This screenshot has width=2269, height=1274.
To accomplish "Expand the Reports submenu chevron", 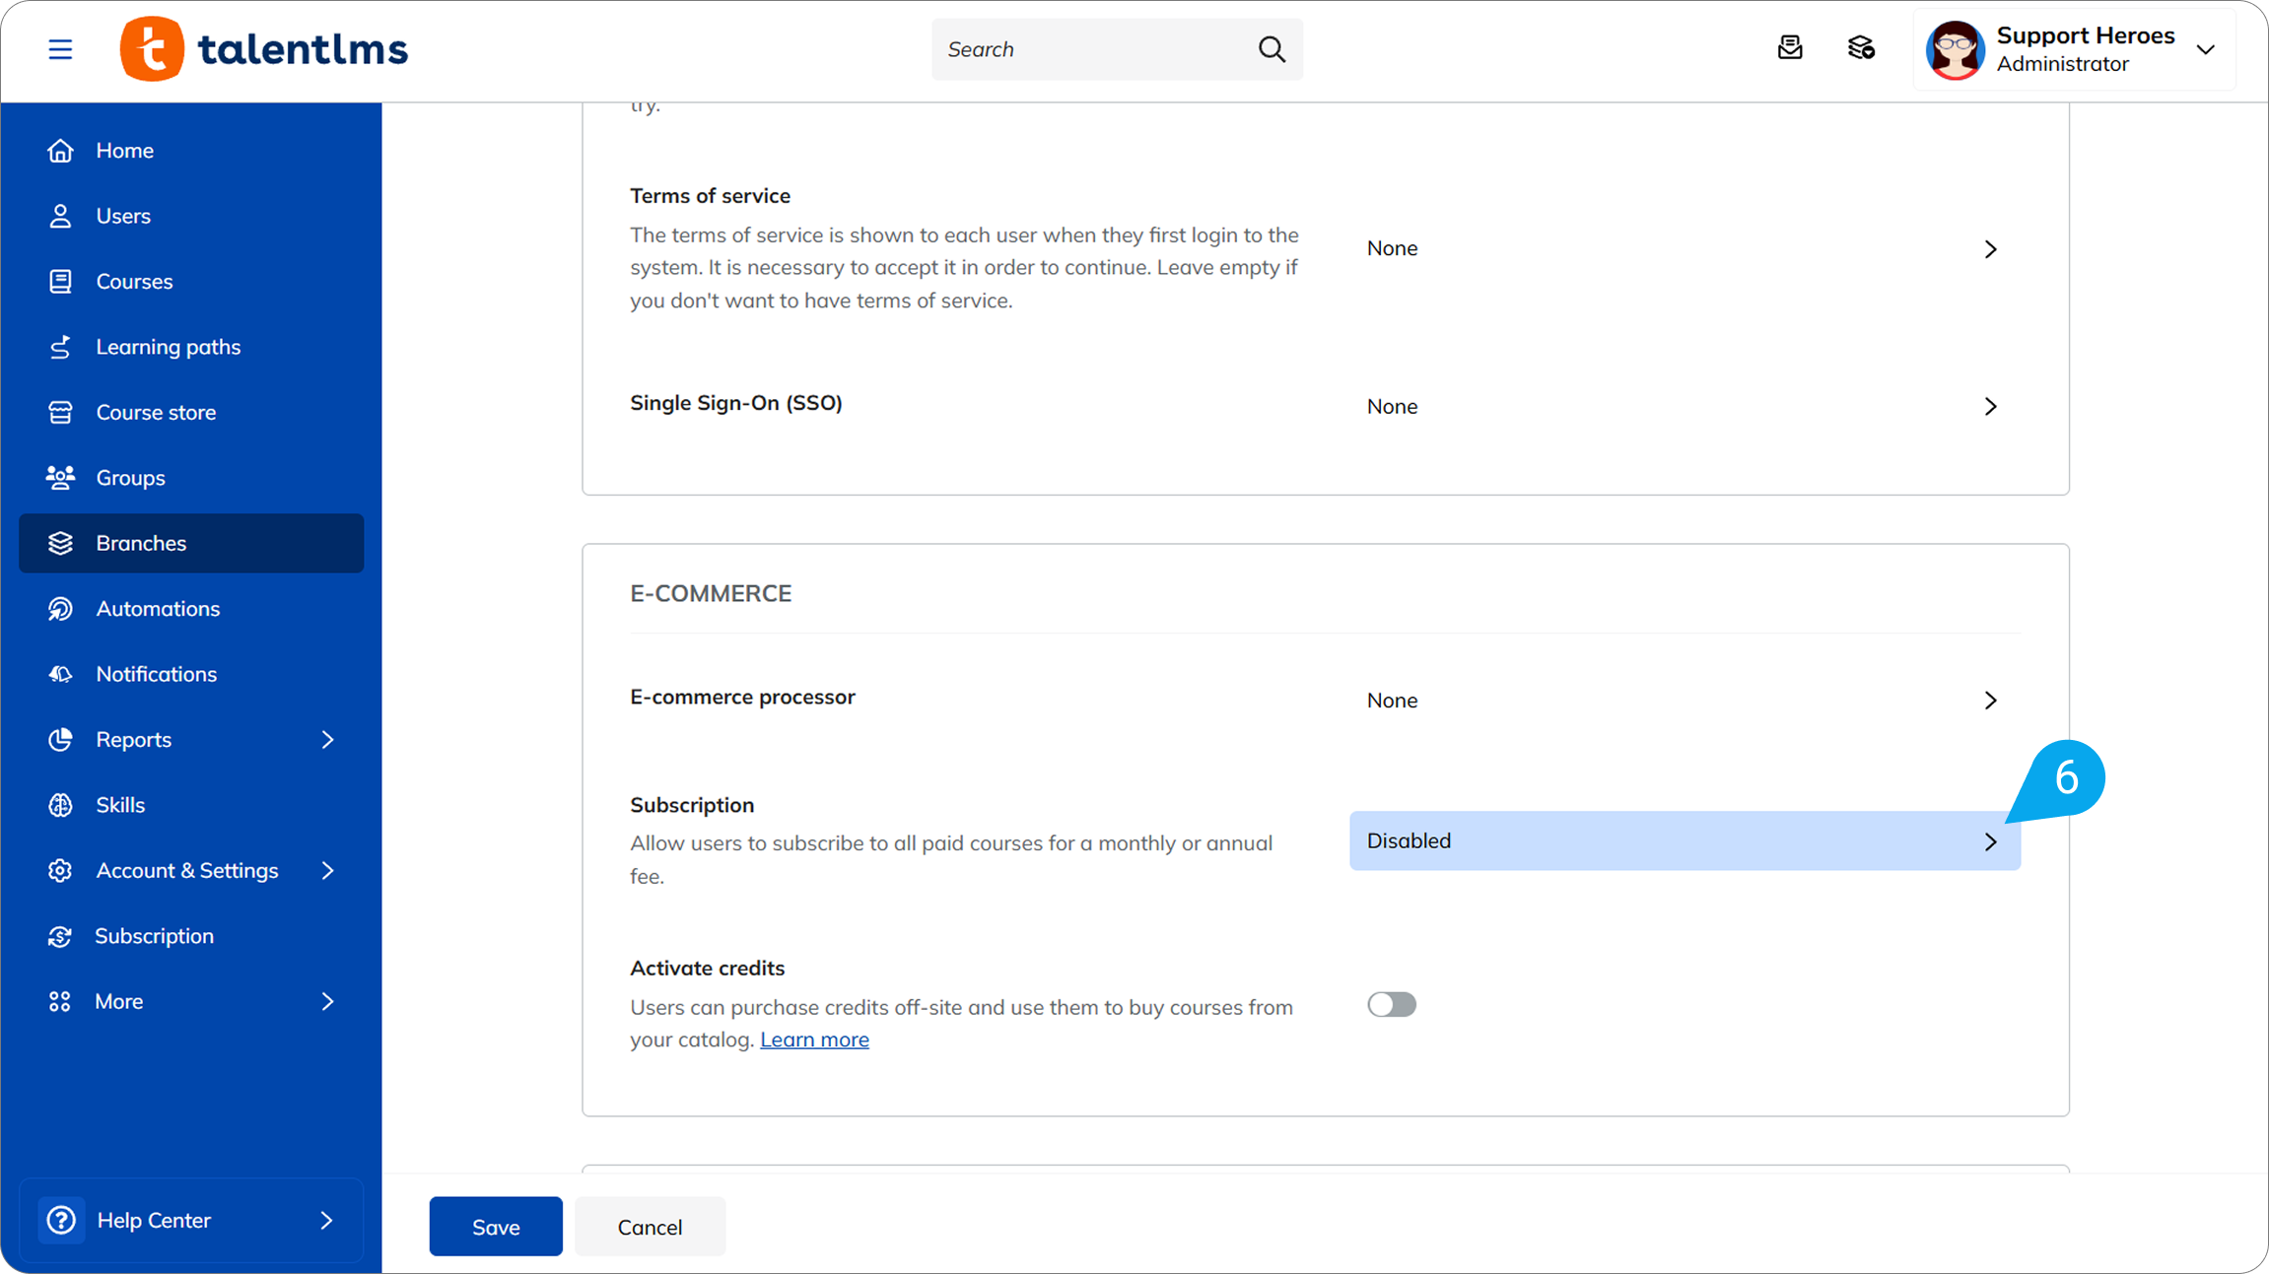I will pyautogui.click(x=328, y=740).
